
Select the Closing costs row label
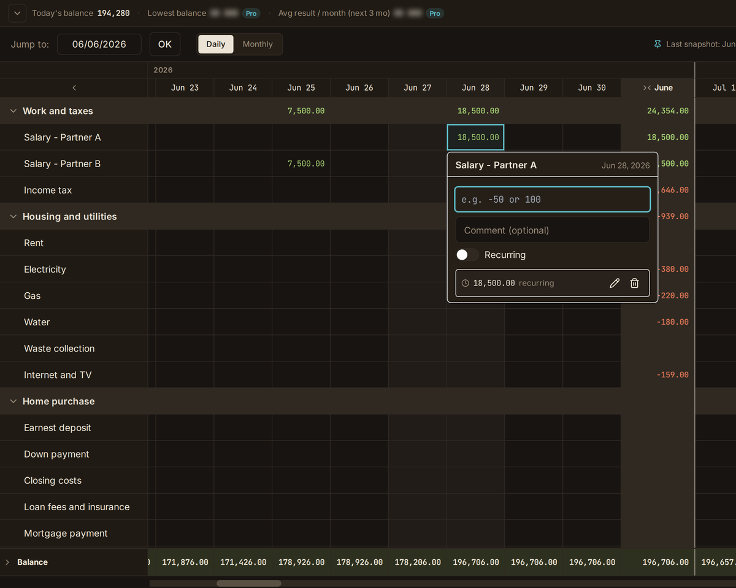coord(53,480)
